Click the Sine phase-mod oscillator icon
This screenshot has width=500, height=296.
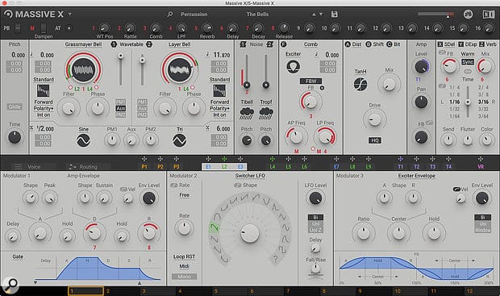[84, 140]
